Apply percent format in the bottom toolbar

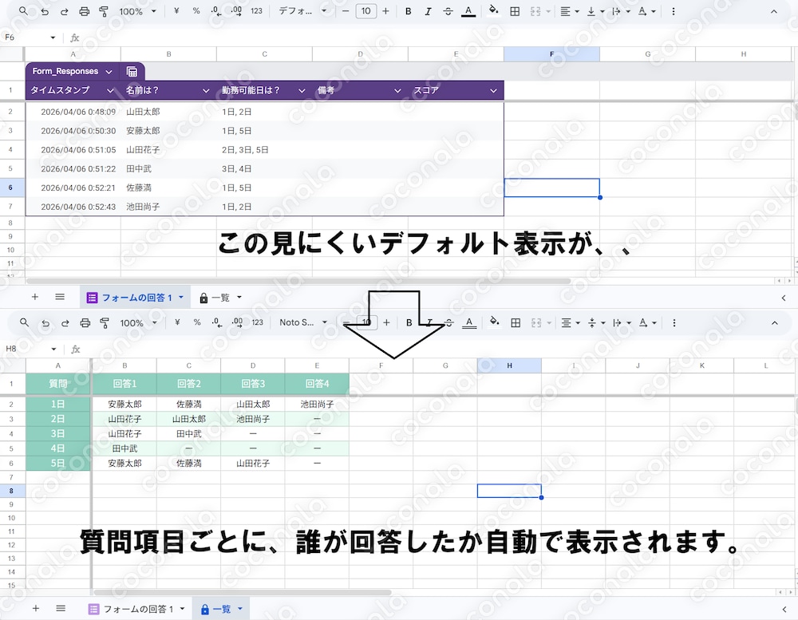point(197,322)
